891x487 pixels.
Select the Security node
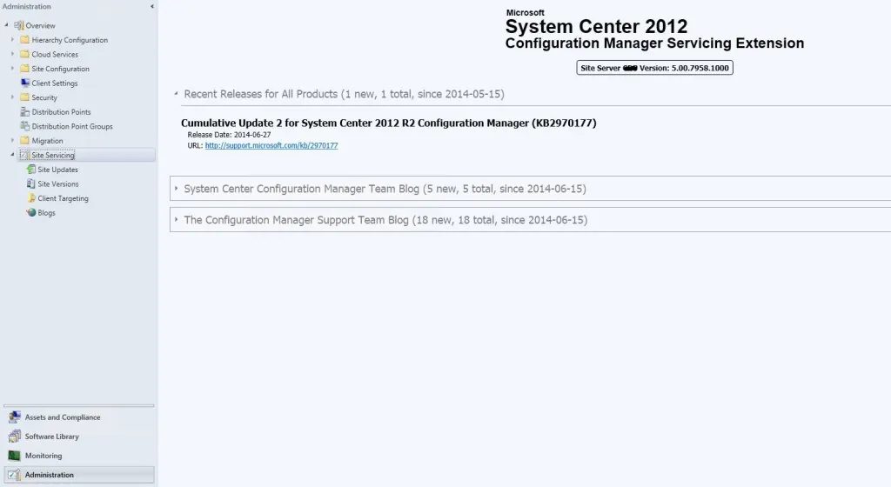pyautogui.click(x=44, y=97)
